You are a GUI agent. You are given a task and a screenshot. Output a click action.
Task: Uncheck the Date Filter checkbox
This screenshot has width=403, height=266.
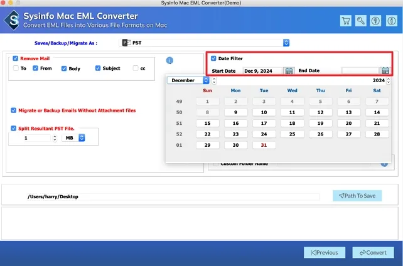(x=214, y=58)
